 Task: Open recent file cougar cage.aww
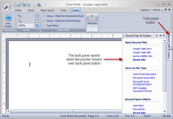[x=142, y=48]
